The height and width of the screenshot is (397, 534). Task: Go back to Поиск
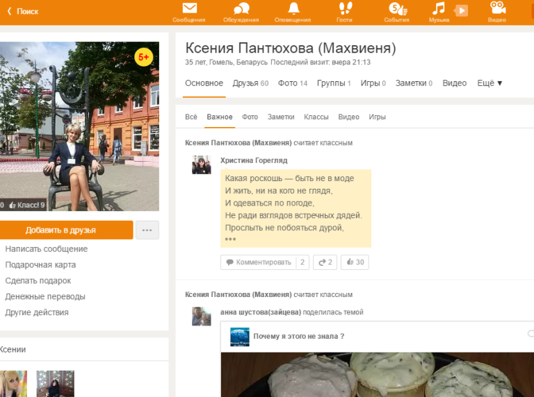pos(23,11)
